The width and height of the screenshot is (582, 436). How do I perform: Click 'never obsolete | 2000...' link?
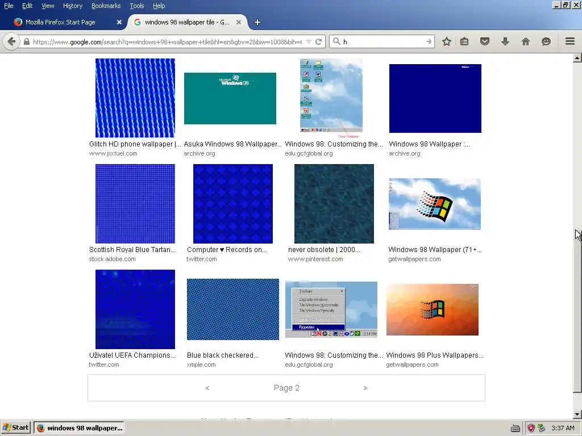(324, 250)
